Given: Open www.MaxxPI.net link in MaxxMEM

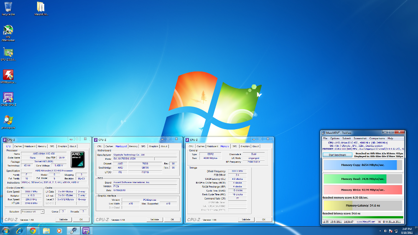Looking at the screenshot, I should coord(366,222).
